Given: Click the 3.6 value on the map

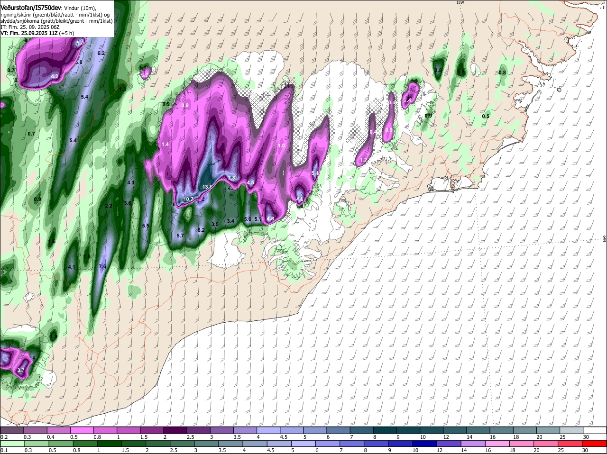Looking at the screenshot, I should [128, 203].
